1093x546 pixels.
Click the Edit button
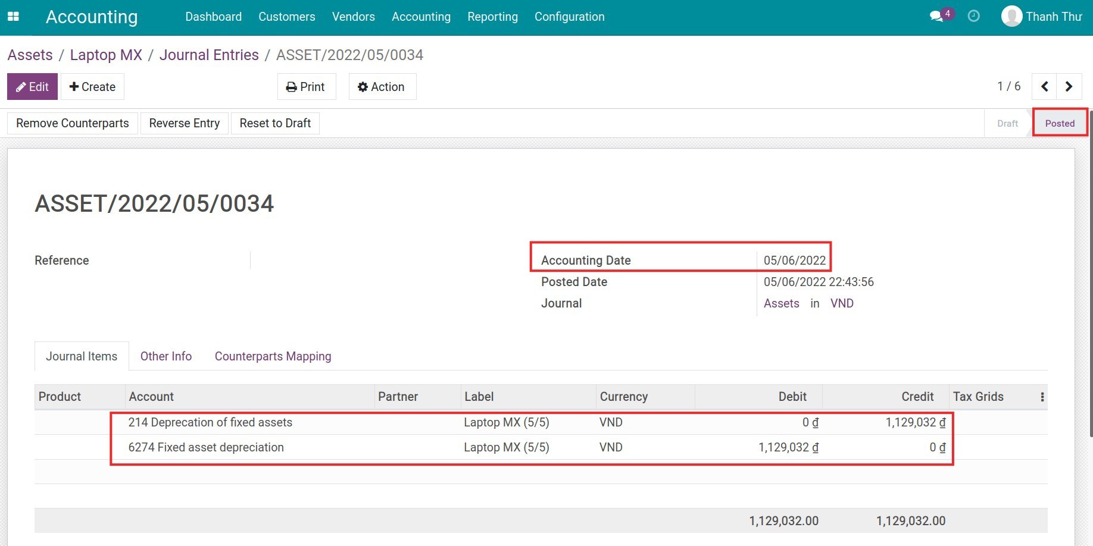(x=32, y=86)
